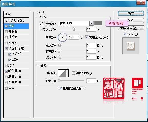Click the 新建样式 button
This screenshot has width=148, height=122.
point(131,28)
